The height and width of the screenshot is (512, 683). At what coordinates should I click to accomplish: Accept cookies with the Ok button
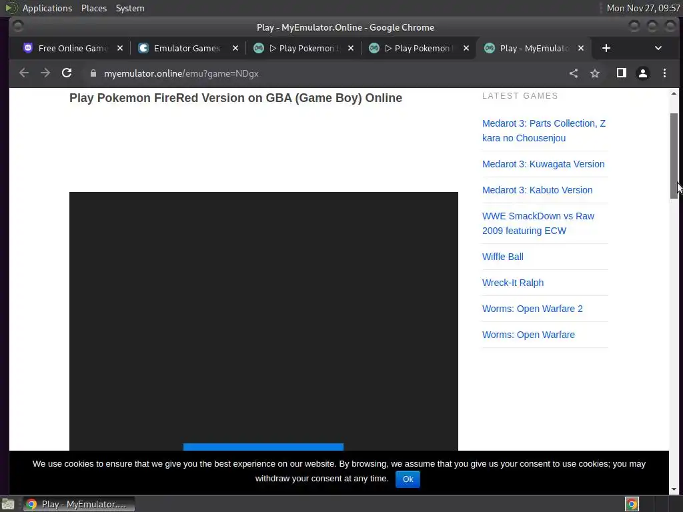coord(408,479)
